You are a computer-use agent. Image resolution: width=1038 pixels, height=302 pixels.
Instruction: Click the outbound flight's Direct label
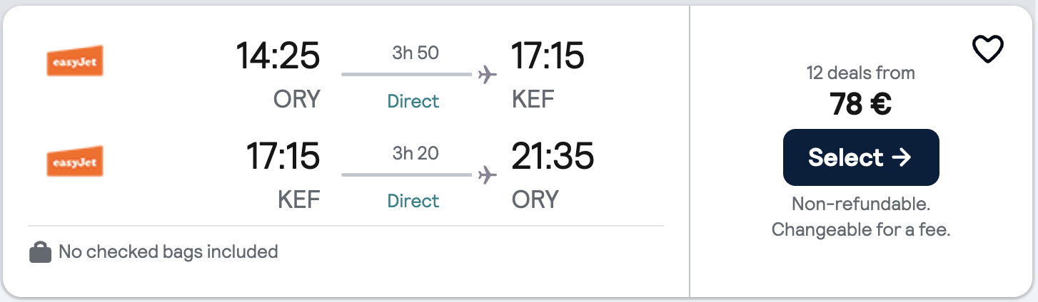pos(413,101)
